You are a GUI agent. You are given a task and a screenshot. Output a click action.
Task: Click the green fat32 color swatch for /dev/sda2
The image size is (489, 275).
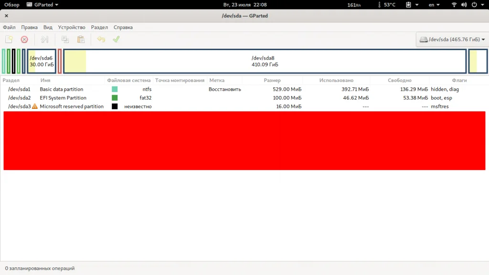115,97
